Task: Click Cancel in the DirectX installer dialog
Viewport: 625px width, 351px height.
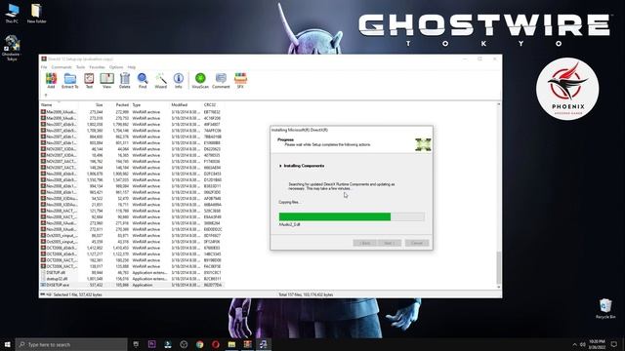Action: click(x=417, y=243)
